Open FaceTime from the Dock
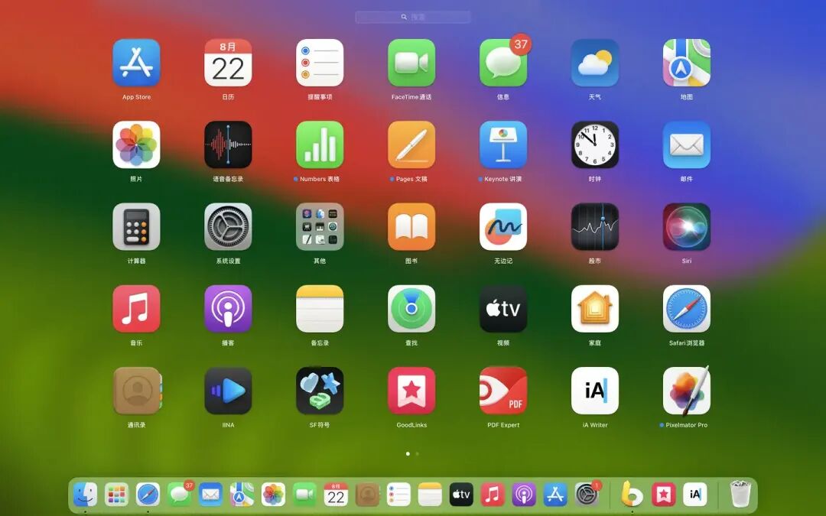826x516 pixels. tap(304, 495)
